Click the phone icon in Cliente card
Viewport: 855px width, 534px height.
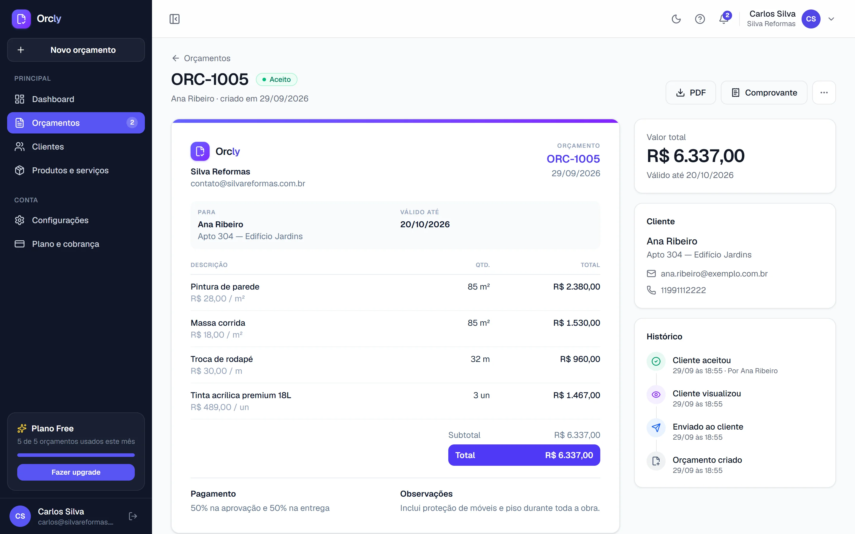pos(651,290)
